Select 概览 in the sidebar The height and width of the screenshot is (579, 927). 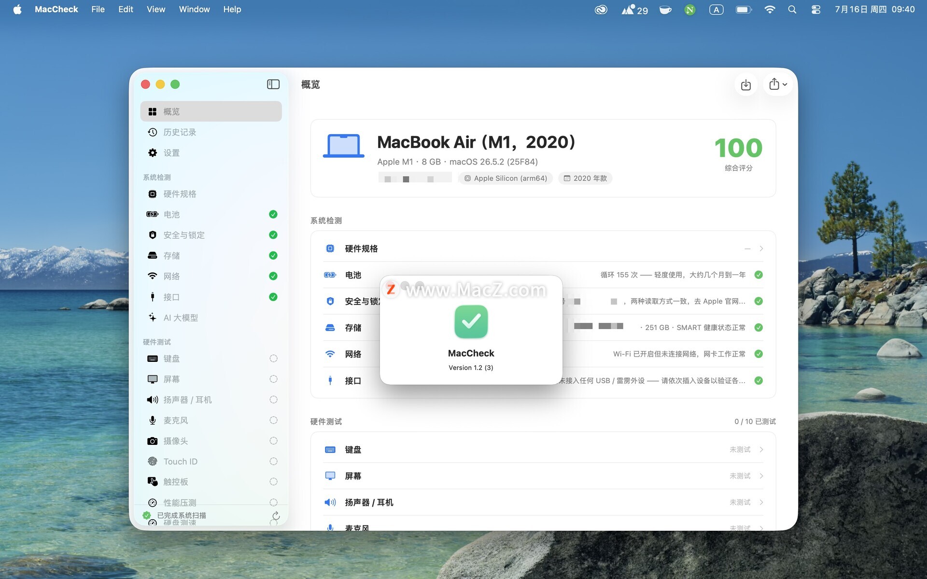(x=211, y=111)
